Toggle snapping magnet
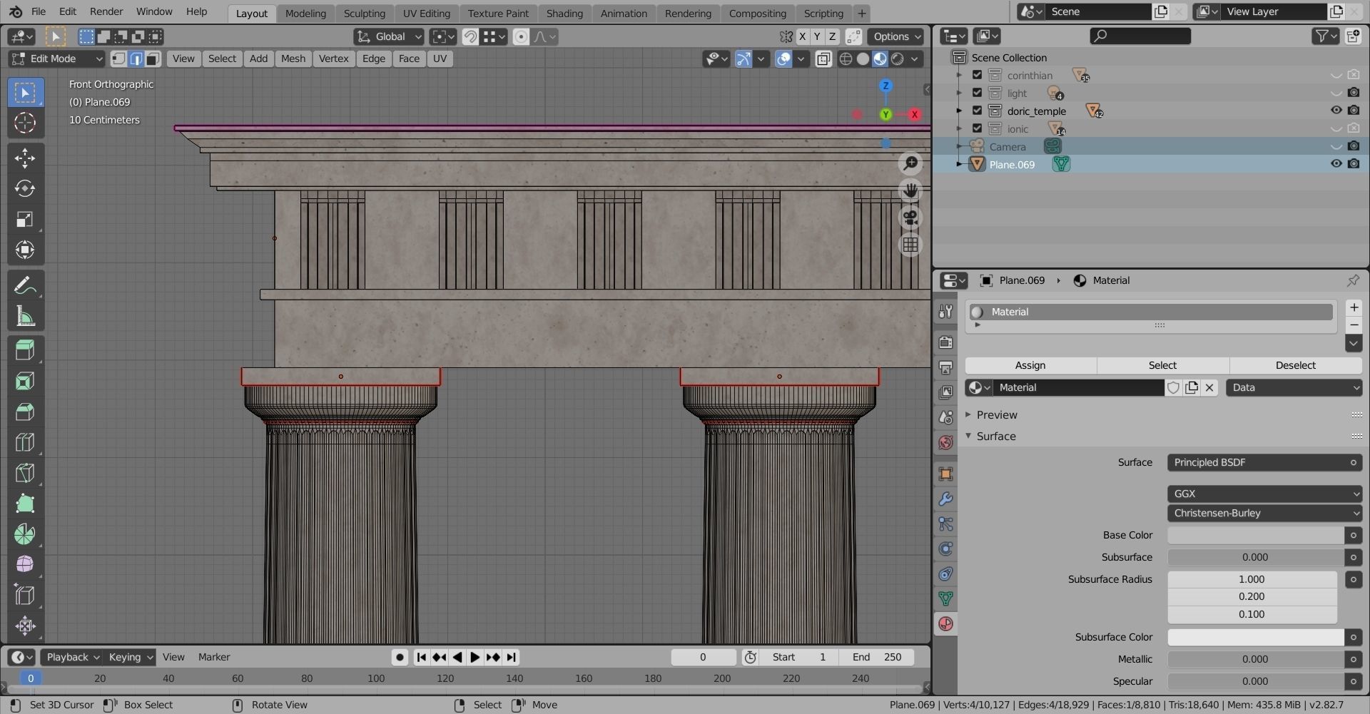The image size is (1370, 714). tap(470, 36)
